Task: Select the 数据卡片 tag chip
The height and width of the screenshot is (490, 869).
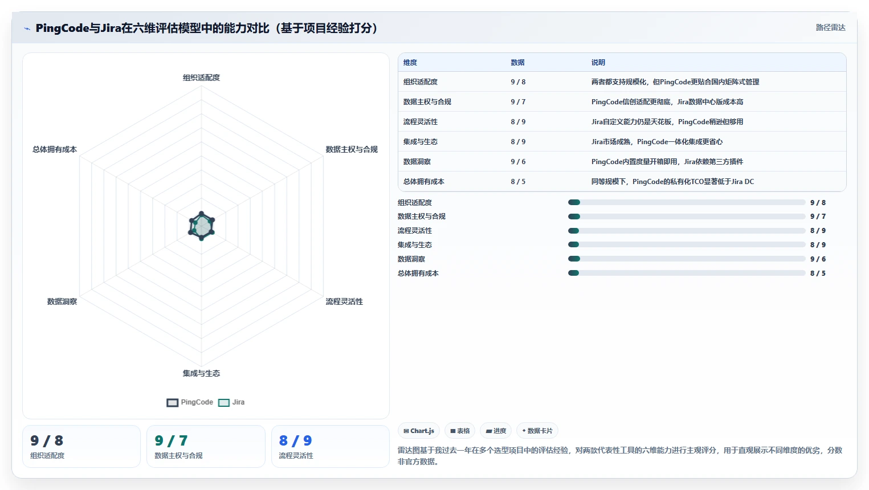Action: point(537,431)
